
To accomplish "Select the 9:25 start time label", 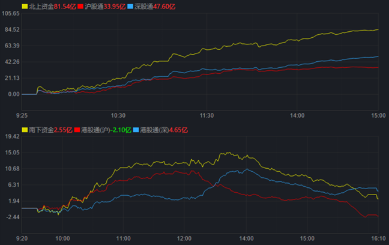I will (x=22, y=115).
